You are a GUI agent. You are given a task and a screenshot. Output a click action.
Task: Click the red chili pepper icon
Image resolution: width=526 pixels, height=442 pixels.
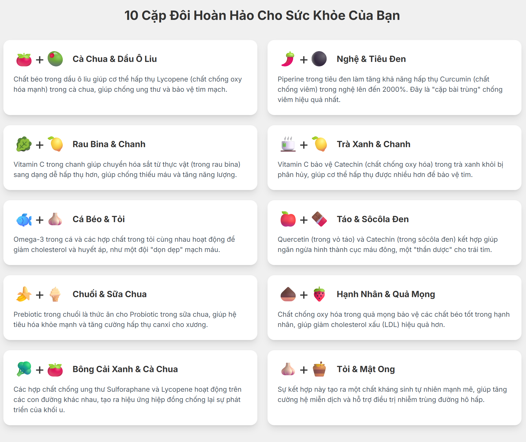[288, 59]
